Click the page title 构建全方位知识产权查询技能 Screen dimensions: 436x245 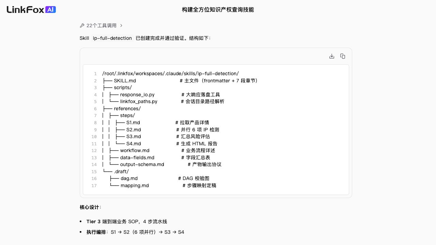pyautogui.click(x=218, y=10)
